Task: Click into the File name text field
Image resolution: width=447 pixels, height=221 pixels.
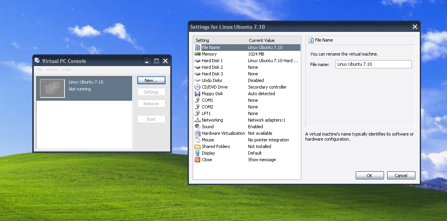Action: (373, 64)
